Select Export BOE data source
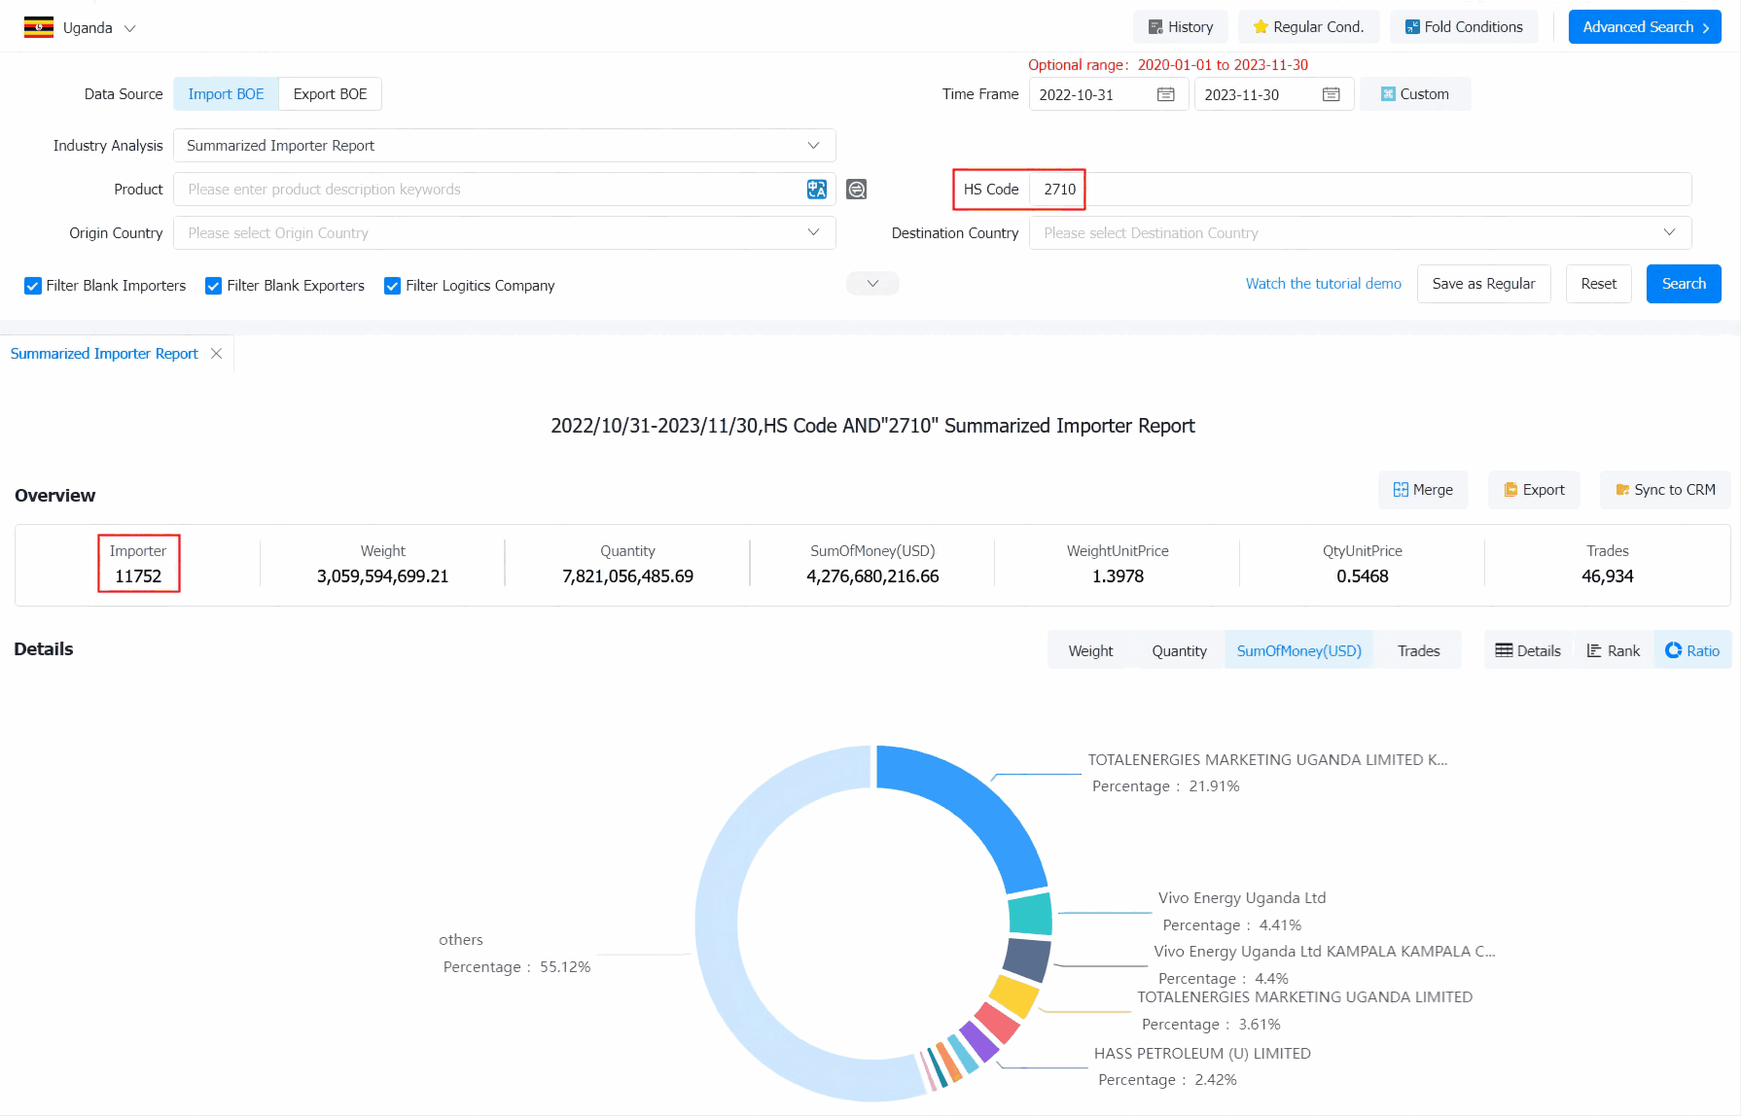This screenshot has height=1116, width=1741. click(330, 94)
